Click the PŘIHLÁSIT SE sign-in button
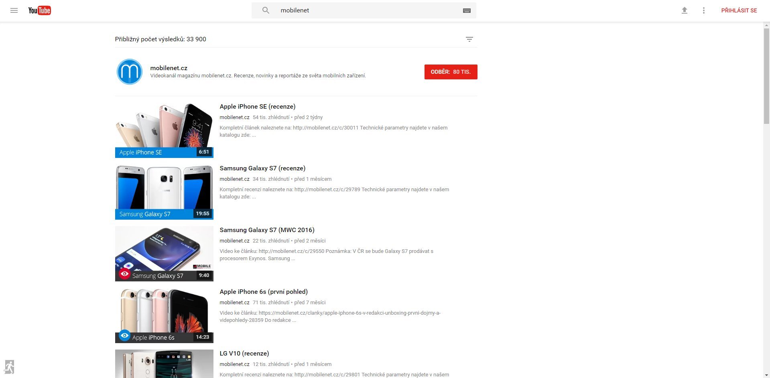 (x=740, y=10)
